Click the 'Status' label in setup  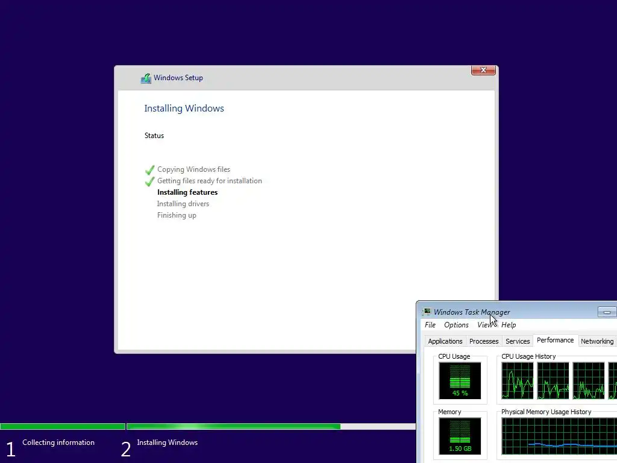pos(154,136)
